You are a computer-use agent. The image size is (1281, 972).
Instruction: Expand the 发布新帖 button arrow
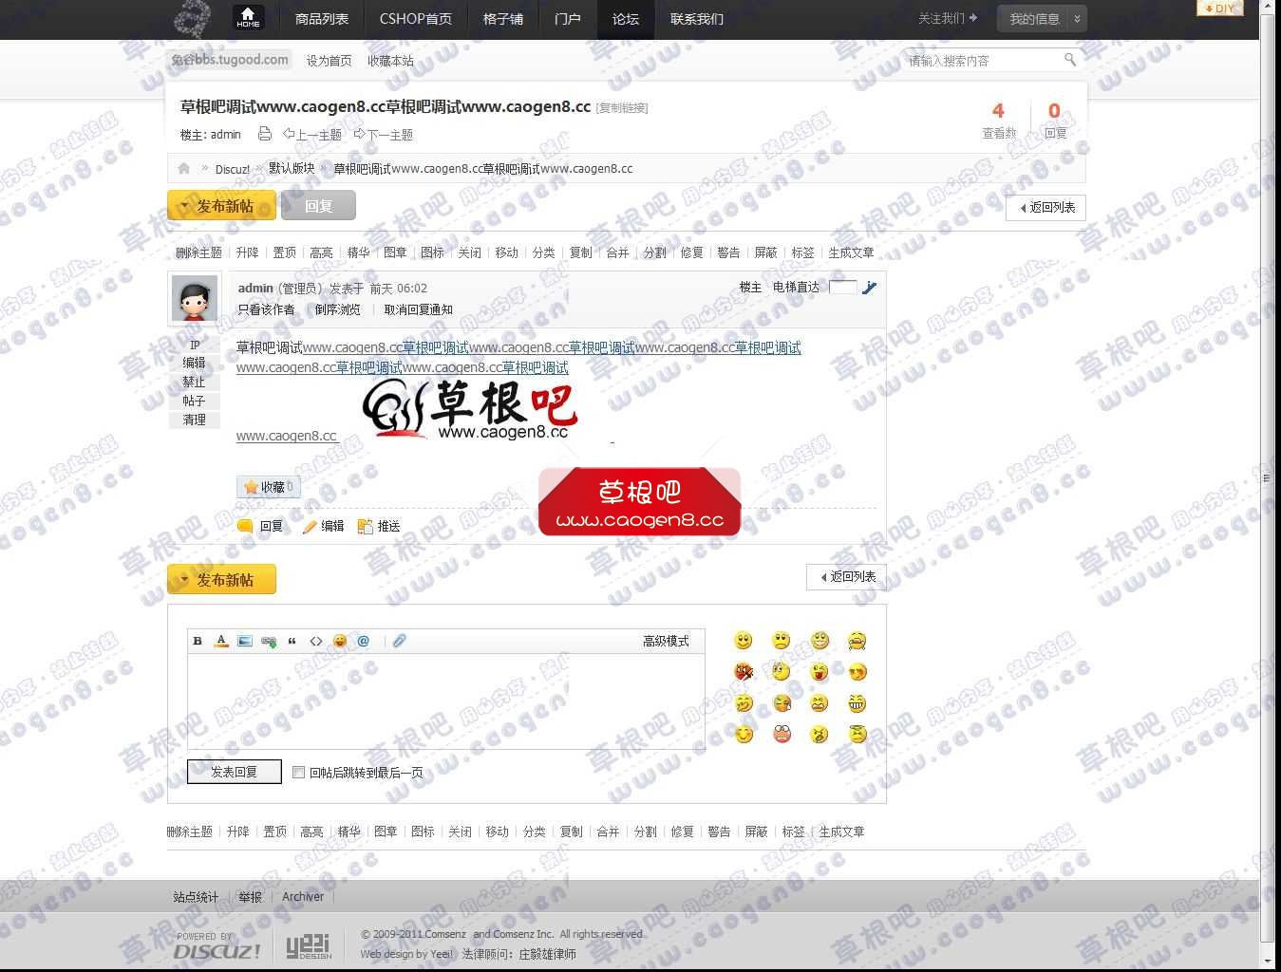(x=183, y=205)
